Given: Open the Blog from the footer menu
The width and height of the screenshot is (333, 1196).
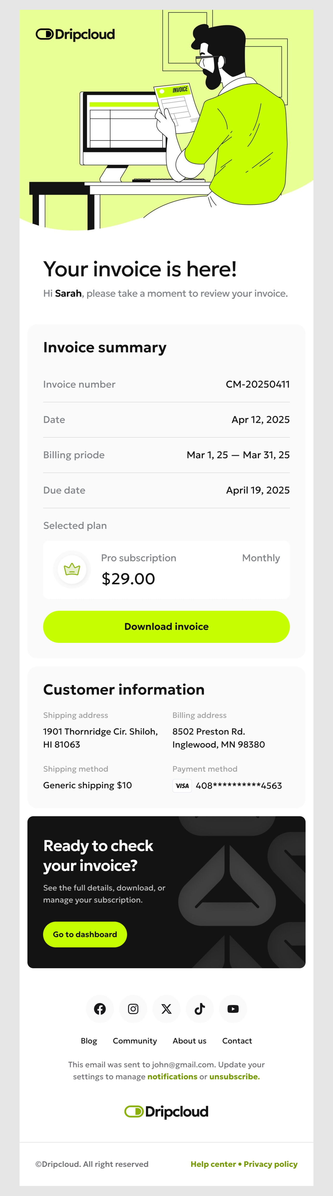Looking at the screenshot, I should [89, 1041].
